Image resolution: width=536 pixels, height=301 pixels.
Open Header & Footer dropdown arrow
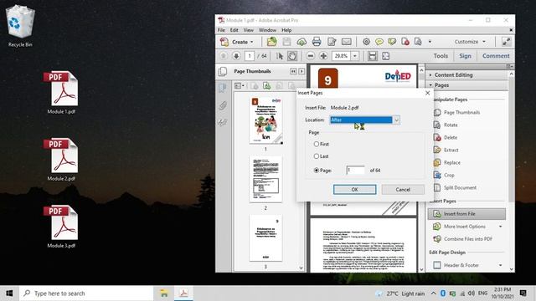click(x=501, y=265)
